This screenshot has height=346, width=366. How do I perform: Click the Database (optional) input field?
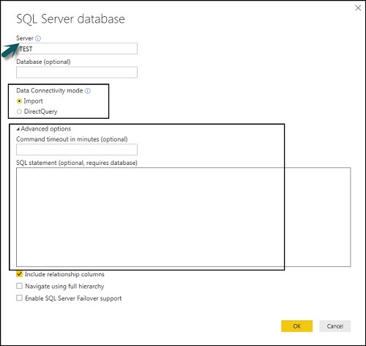point(77,73)
